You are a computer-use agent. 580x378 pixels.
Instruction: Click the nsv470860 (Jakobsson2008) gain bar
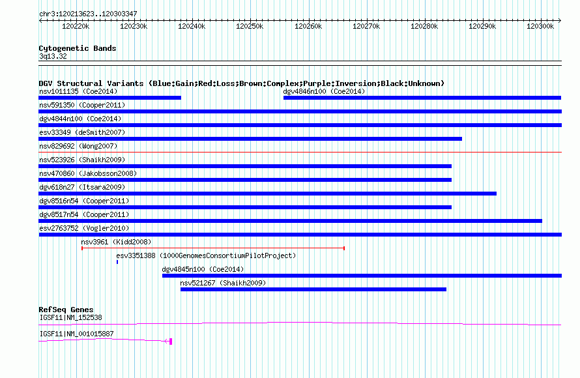click(x=245, y=180)
